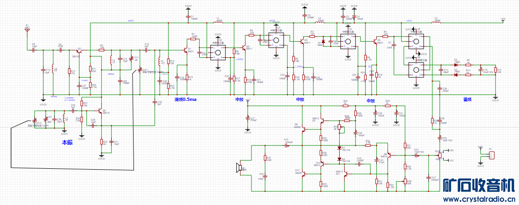Select the VIN net port above P1
Image resolution: width=519 pixels, height=205 pixels.
[x=480, y=148]
